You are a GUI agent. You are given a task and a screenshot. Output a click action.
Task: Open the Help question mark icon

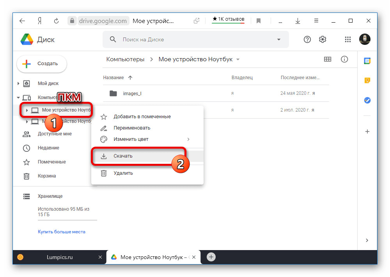307,39
